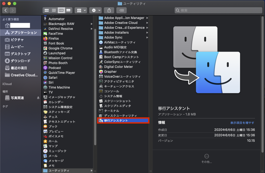Select the Audio MIDI設定 icon

point(101,47)
